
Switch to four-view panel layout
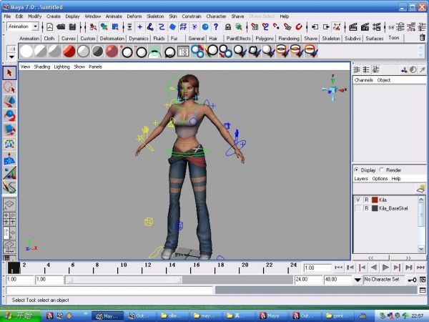coord(9,218)
